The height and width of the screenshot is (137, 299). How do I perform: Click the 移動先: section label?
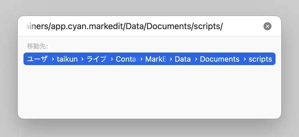click(x=37, y=46)
